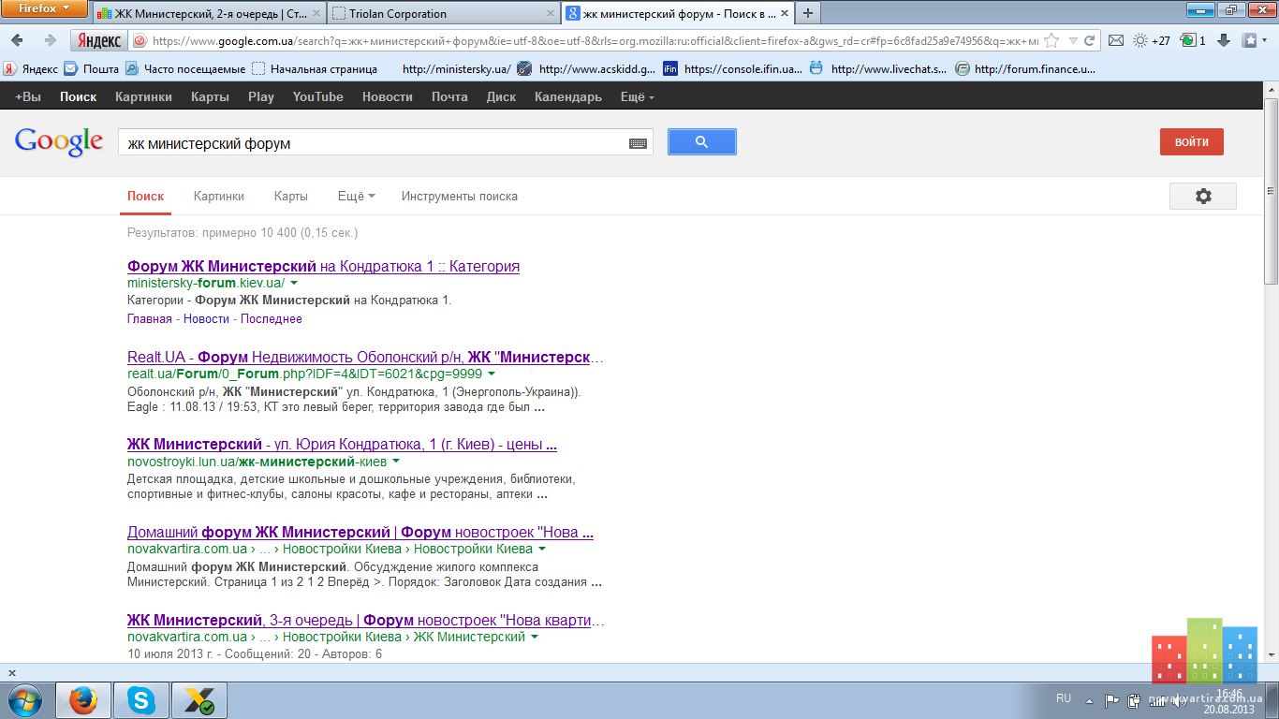Click the red Войти button
The image size is (1279, 719).
tap(1191, 142)
